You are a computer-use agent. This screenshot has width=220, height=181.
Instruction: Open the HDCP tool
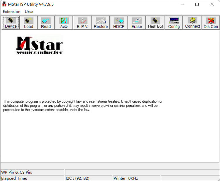click(119, 23)
